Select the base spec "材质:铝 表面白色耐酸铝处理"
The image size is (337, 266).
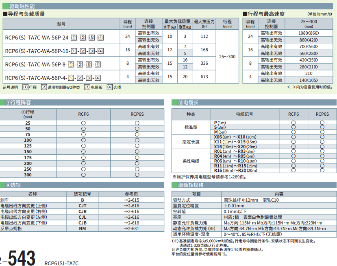[253, 217]
